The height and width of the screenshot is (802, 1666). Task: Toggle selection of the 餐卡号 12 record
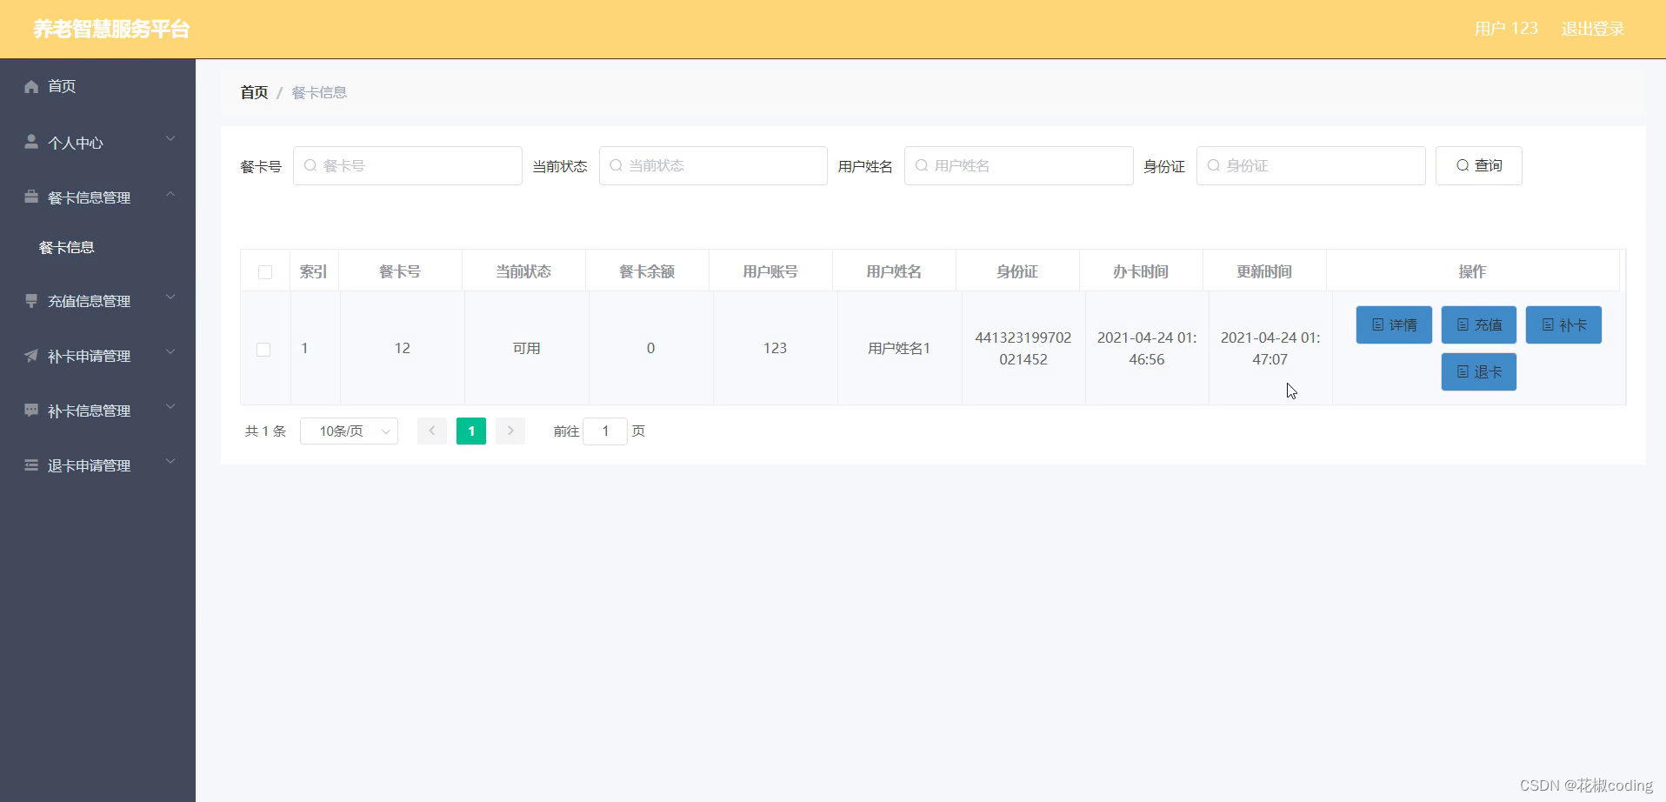click(264, 350)
